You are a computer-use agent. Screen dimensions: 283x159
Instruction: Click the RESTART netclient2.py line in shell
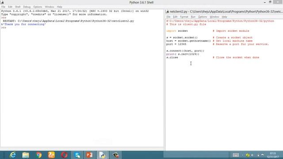(69, 21)
